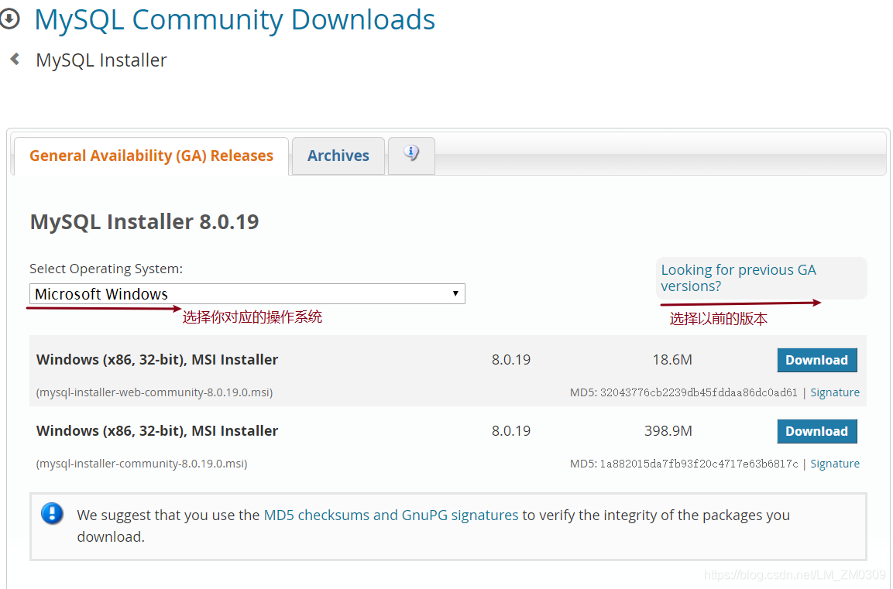Click filename mysql-installer-community-8.0.19.0.msi
The width and height of the screenshot is (893, 589).
tap(142, 464)
